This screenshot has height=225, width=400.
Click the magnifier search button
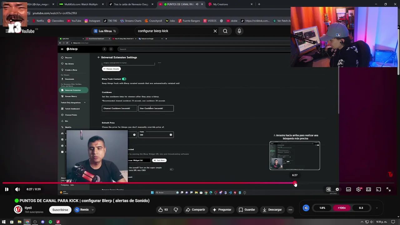pos(225,31)
